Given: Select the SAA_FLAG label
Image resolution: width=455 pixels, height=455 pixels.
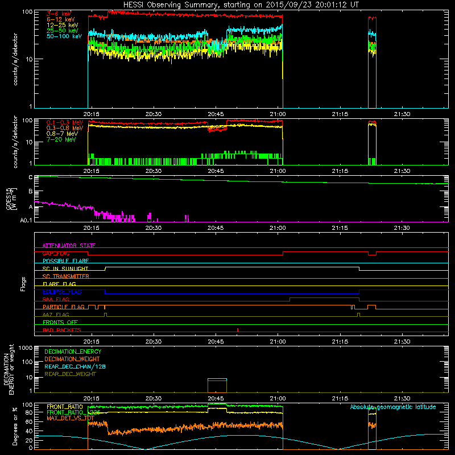Looking at the screenshot, I should [56, 299].
